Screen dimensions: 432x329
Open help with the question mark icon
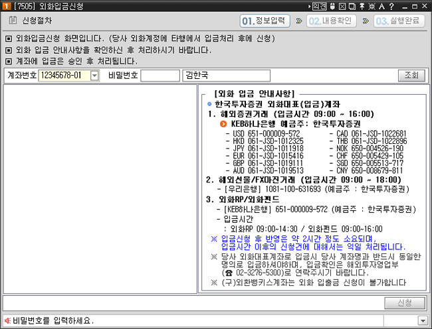coord(391,6)
